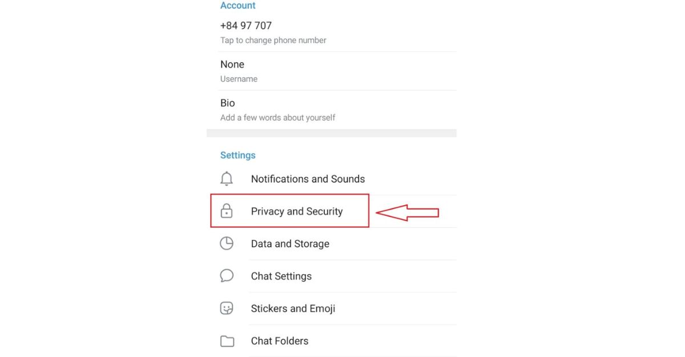Click Add a few words about yourself
Screen dimensions: 685x357
(x=277, y=117)
